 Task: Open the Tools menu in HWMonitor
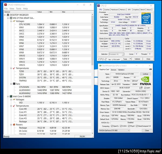[19, 9]
